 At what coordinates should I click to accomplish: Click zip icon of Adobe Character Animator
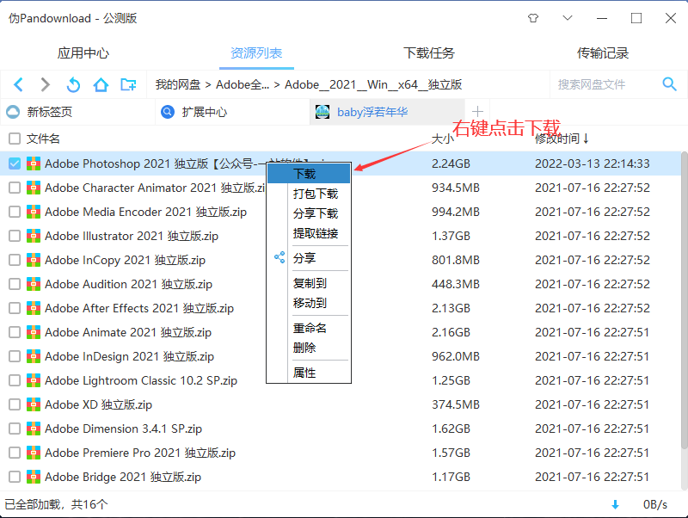34,188
